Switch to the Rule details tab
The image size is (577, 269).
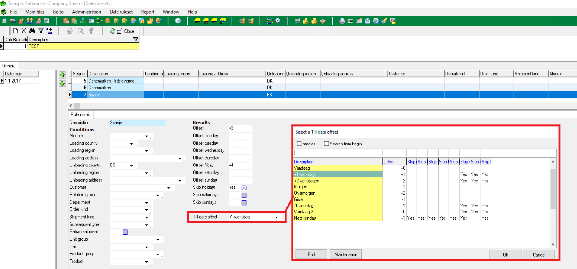[x=81, y=115]
